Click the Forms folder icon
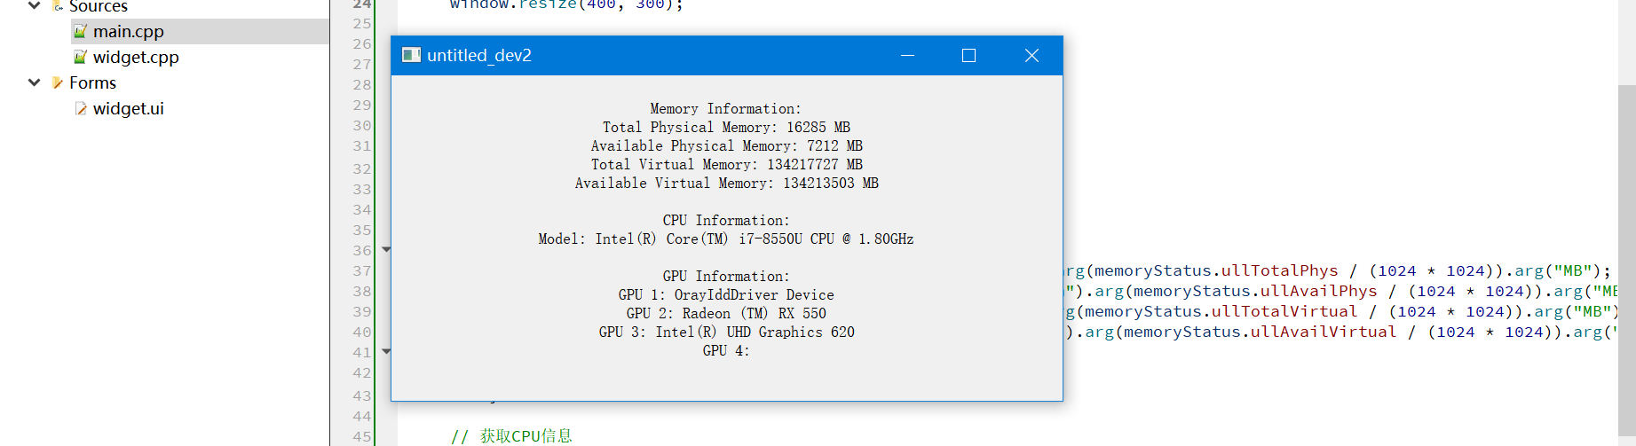 pos(57,82)
